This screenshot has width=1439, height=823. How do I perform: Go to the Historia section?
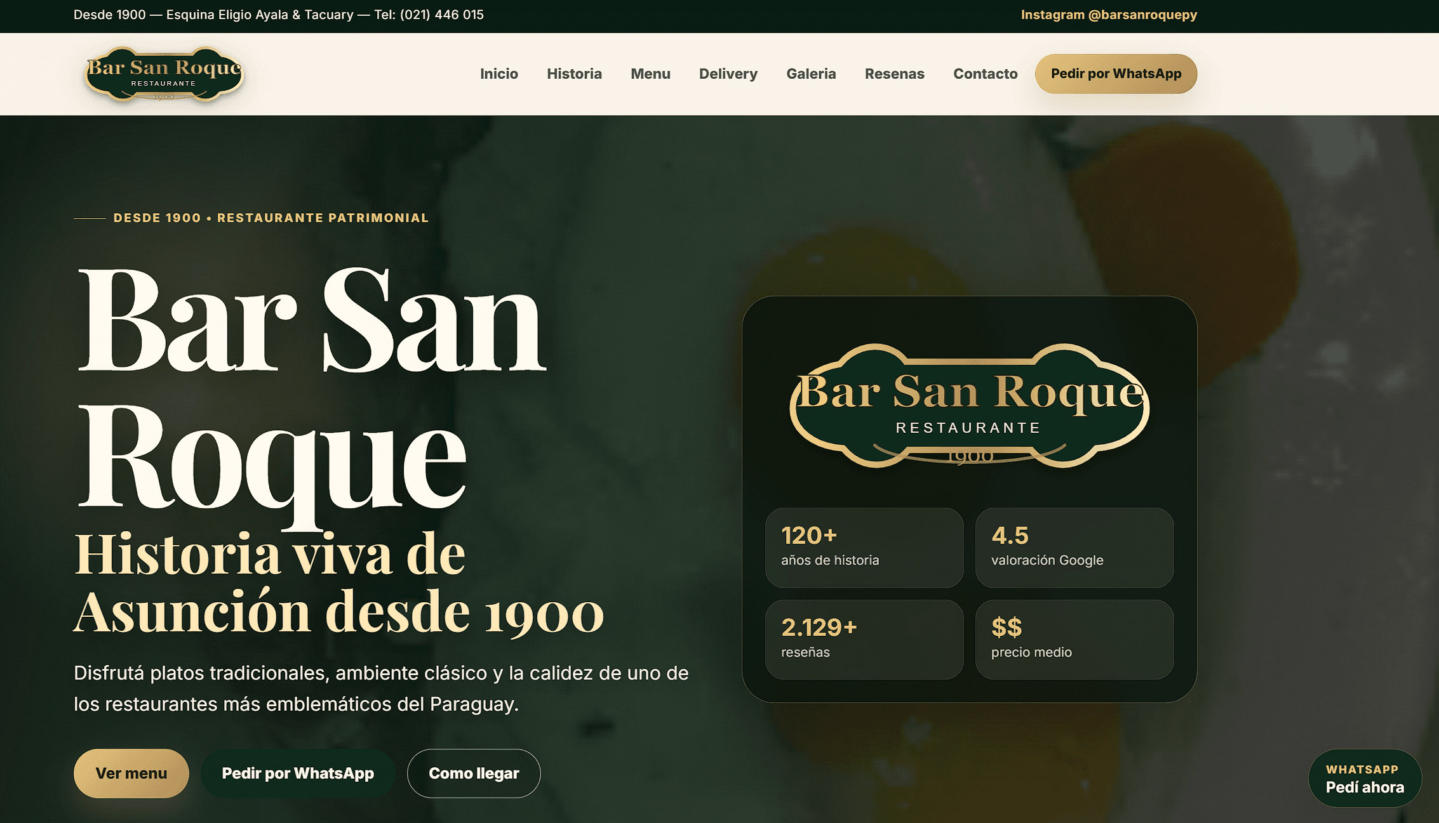(x=574, y=74)
